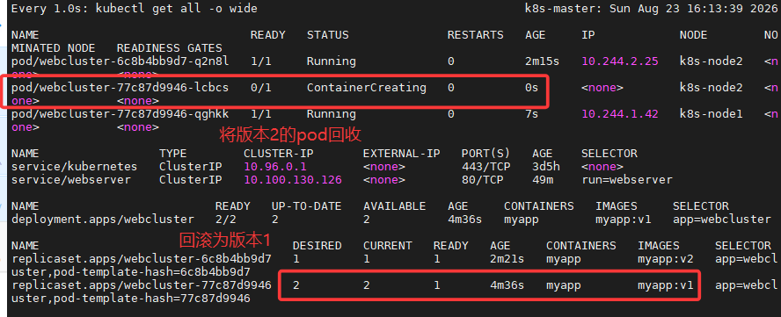The width and height of the screenshot is (781, 317).
Task: Click the EXTERNAL-IP column header
Action: pyautogui.click(x=402, y=154)
